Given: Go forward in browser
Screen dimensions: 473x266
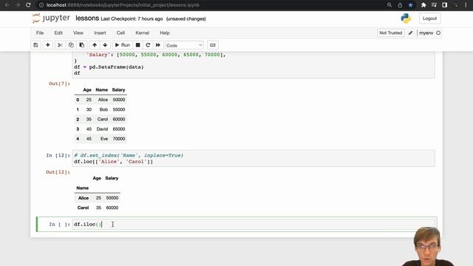Looking at the screenshot, I should (18, 5).
